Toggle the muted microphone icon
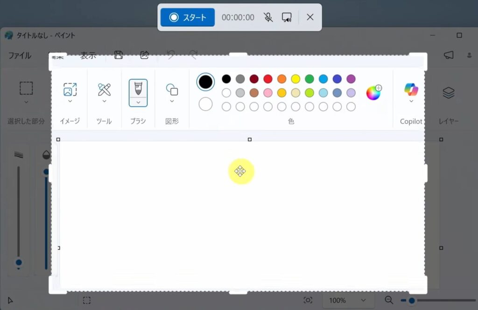 pos(268,17)
